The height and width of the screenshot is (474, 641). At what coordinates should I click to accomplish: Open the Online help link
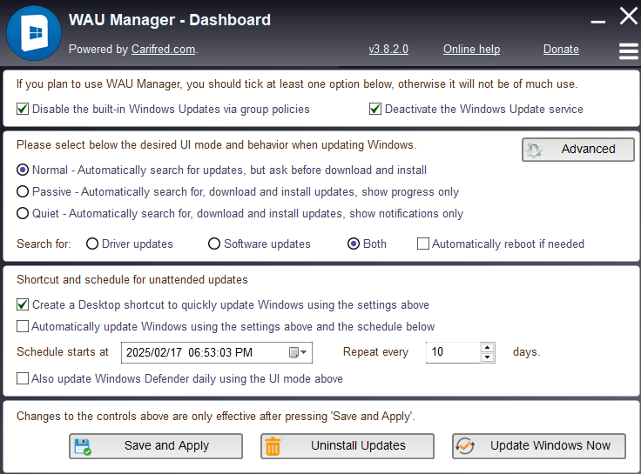tap(472, 49)
